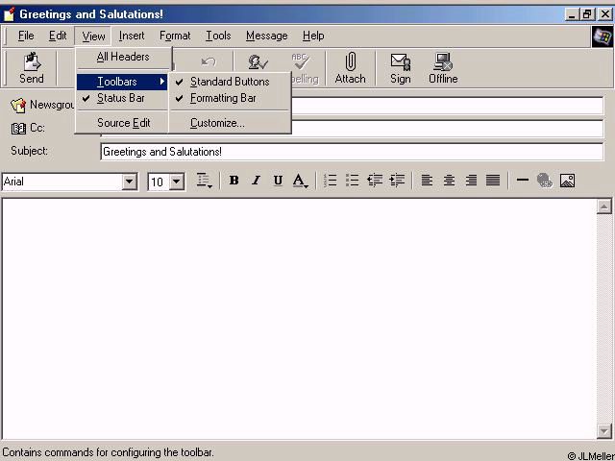Align text right
Viewport: 615px width, 461px height.
[x=471, y=181]
